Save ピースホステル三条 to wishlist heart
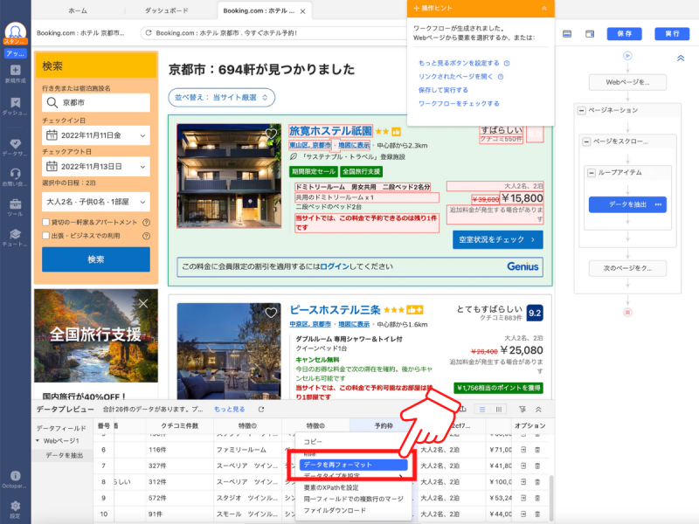Screen dimensions: 699x524 pos(271,313)
